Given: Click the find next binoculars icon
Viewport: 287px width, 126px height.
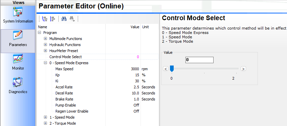Looking at the screenshot, I should (x=72, y=19).
